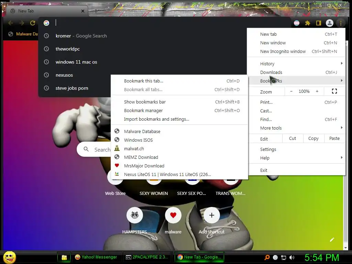Viewport: 352px width, 264px height.
Task: Open the profile avatar icon
Action: tap(330, 23)
